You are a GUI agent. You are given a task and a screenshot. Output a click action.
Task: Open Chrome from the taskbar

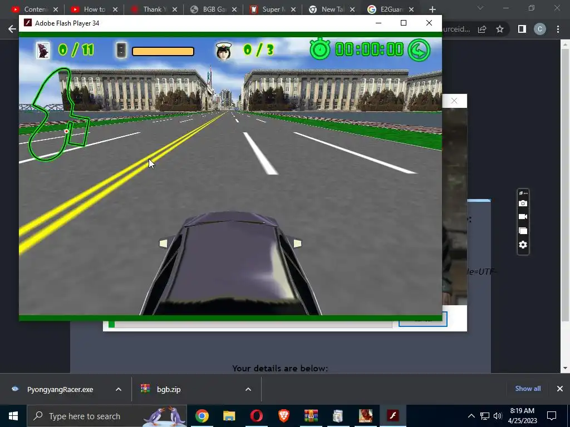pos(202,416)
